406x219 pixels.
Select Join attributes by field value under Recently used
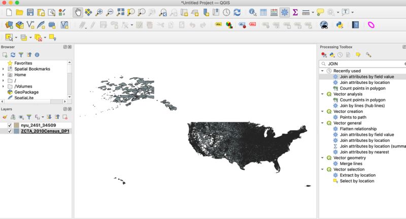pos(366,77)
